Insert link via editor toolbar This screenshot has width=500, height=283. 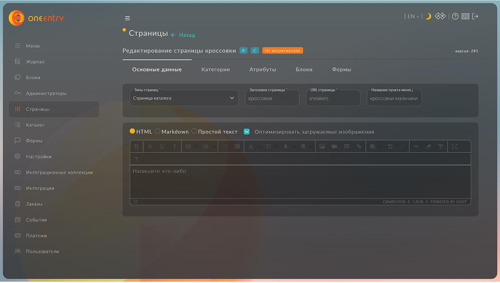[359, 146]
